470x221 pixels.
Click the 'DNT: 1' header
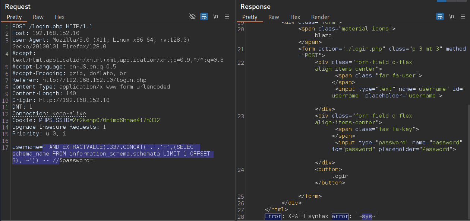[22, 107]
